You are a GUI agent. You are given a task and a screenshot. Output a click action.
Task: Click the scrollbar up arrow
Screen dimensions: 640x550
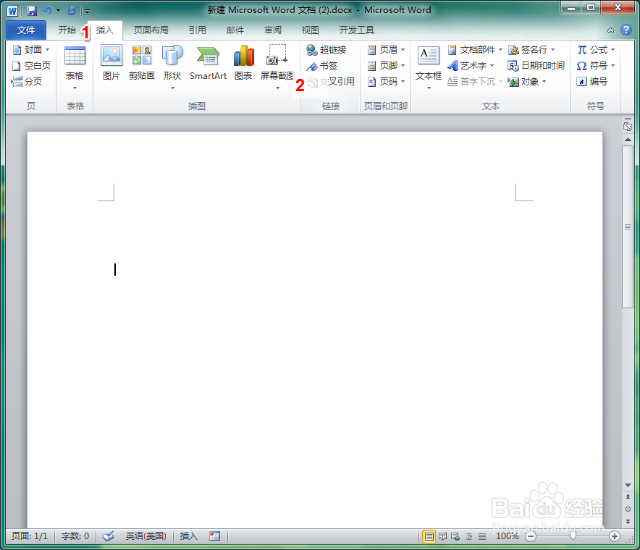[x=628, y=140]
